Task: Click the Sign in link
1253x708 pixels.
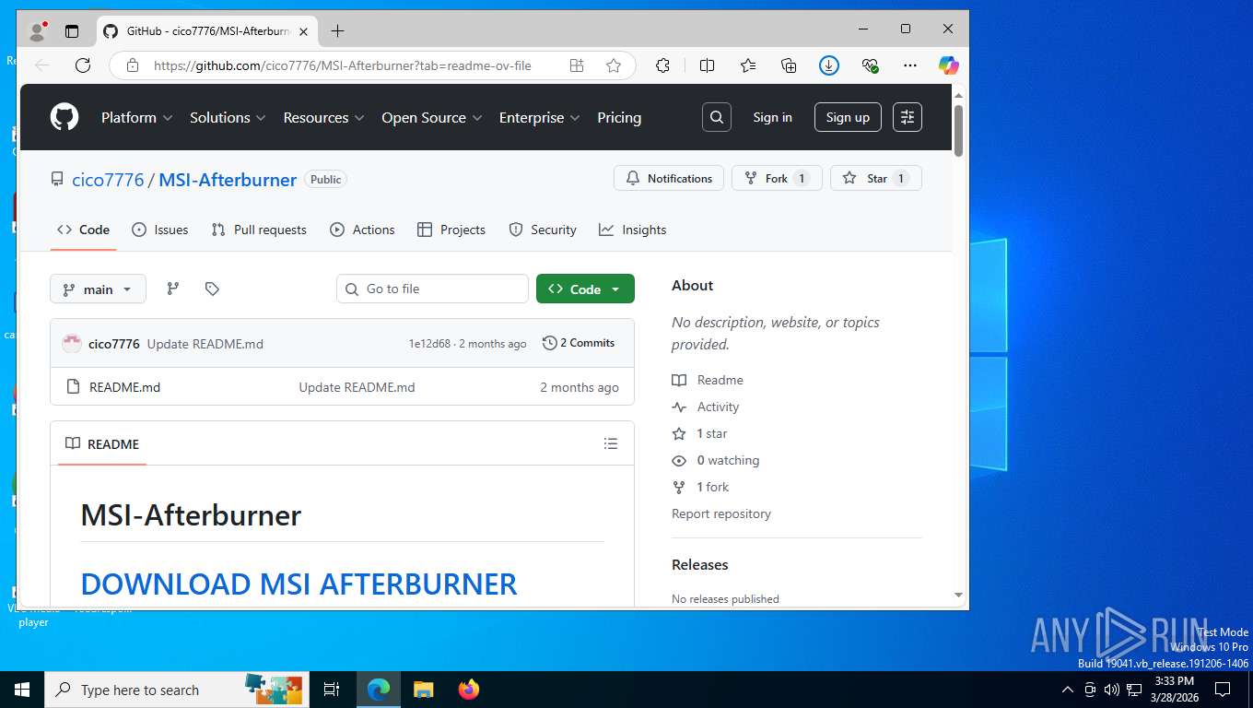Action: click(772, 117)
